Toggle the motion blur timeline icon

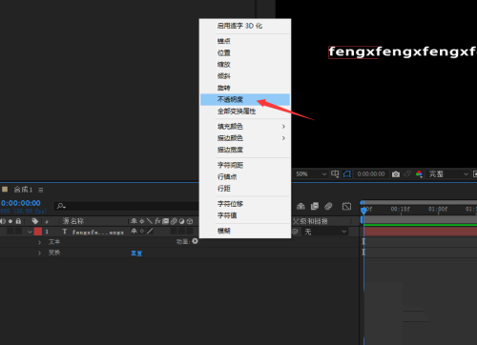click(x=328, y=206)
